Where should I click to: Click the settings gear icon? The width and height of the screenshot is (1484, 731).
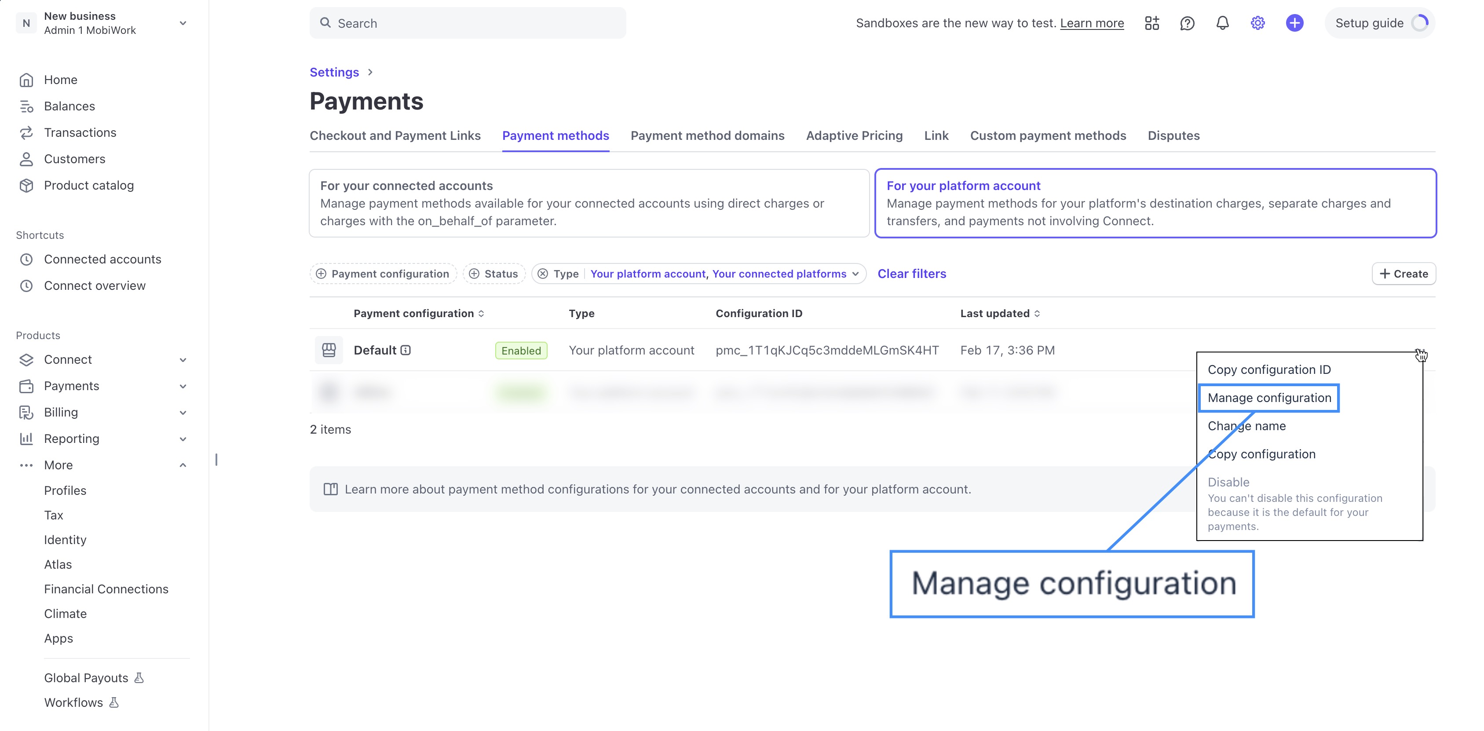pos(1257,23)
